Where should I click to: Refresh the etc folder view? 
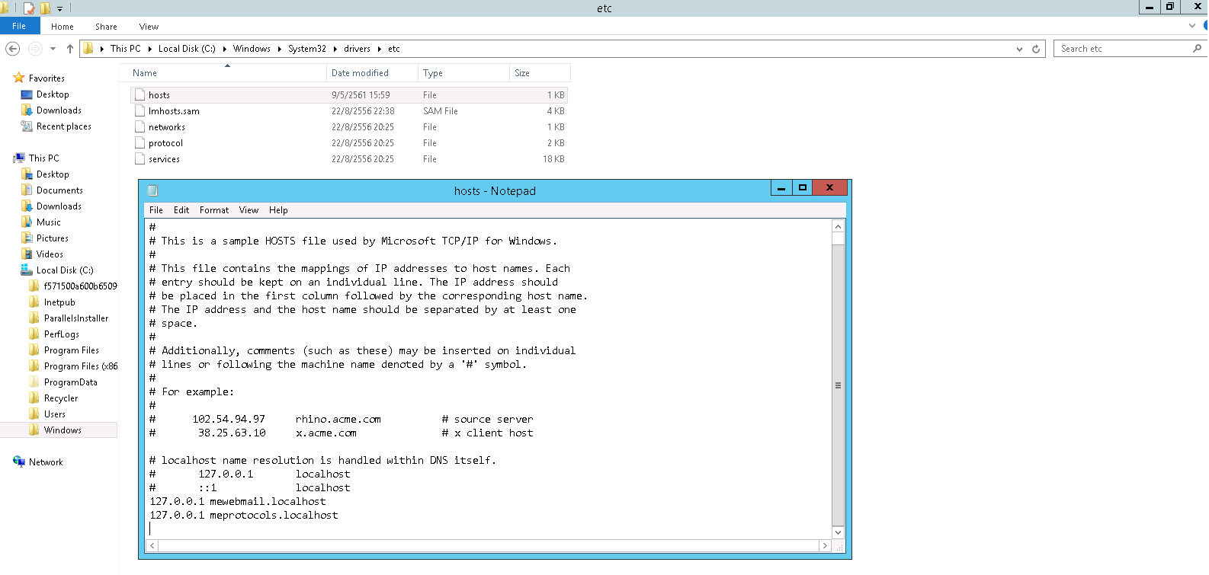pyautogui.click(x=1036, y=49)
